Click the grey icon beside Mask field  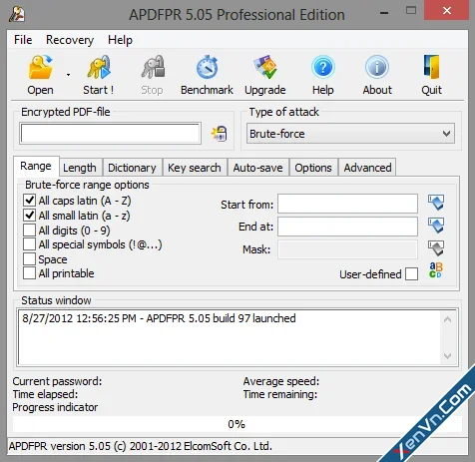pyautogui.click(x=436, y=248)
